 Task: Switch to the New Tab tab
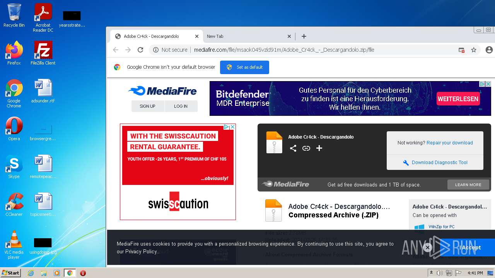pos(247,36)
